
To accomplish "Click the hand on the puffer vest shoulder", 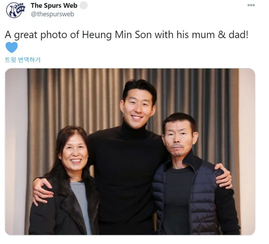I will click(224, 176).
